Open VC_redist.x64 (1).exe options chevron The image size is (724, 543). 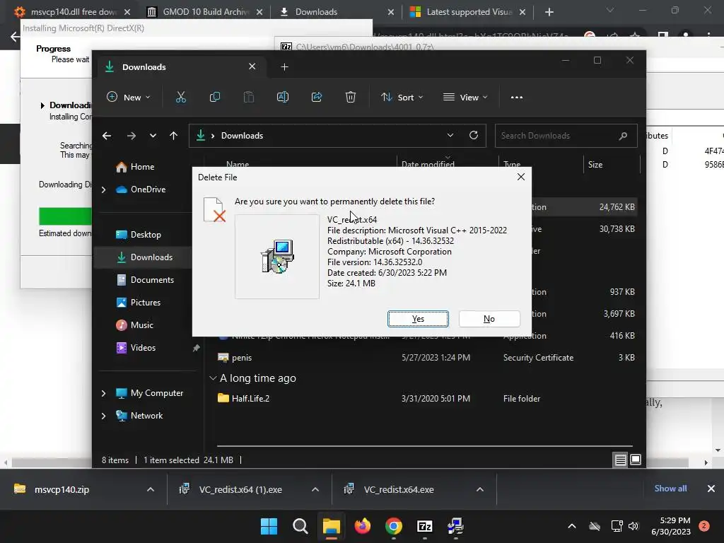[x=315, y=489]
